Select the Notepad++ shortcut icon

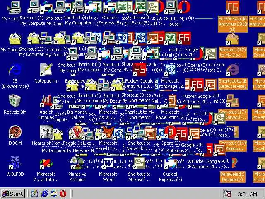[46, 70]
